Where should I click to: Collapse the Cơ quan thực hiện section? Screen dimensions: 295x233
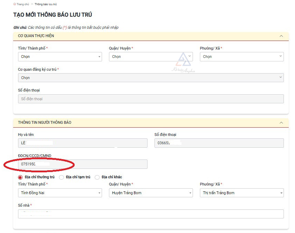281,36
